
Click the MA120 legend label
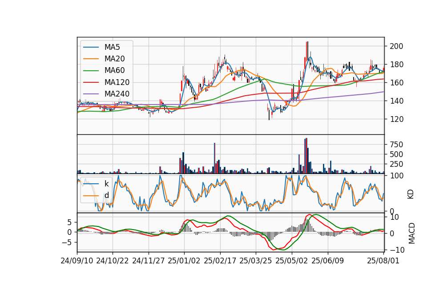(117, 82)
